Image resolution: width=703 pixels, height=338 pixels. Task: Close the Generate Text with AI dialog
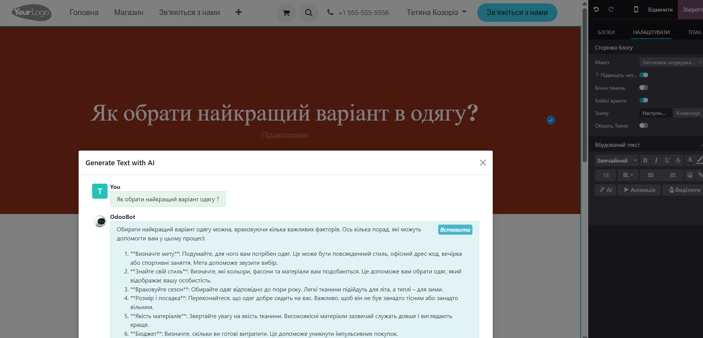click(483, 163)
